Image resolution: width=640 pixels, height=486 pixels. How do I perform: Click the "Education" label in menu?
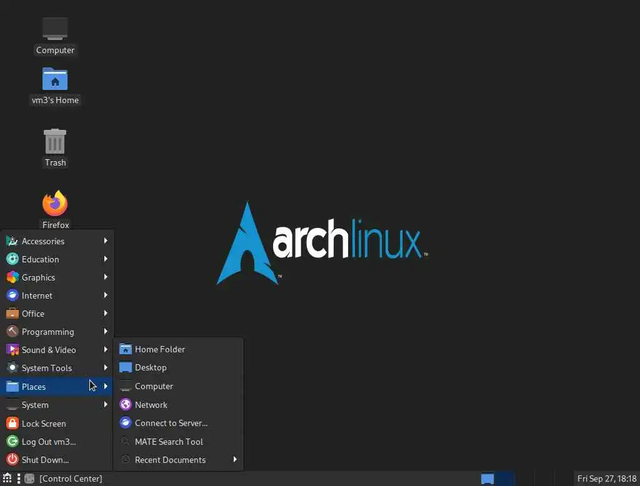40,259
